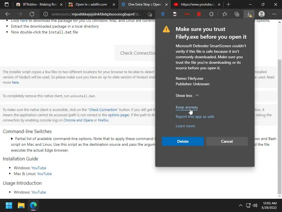Open Windows YouTube link under Usage Introduction
The height and width of the screenshot is (212, 282).
[x=39, y=192]
